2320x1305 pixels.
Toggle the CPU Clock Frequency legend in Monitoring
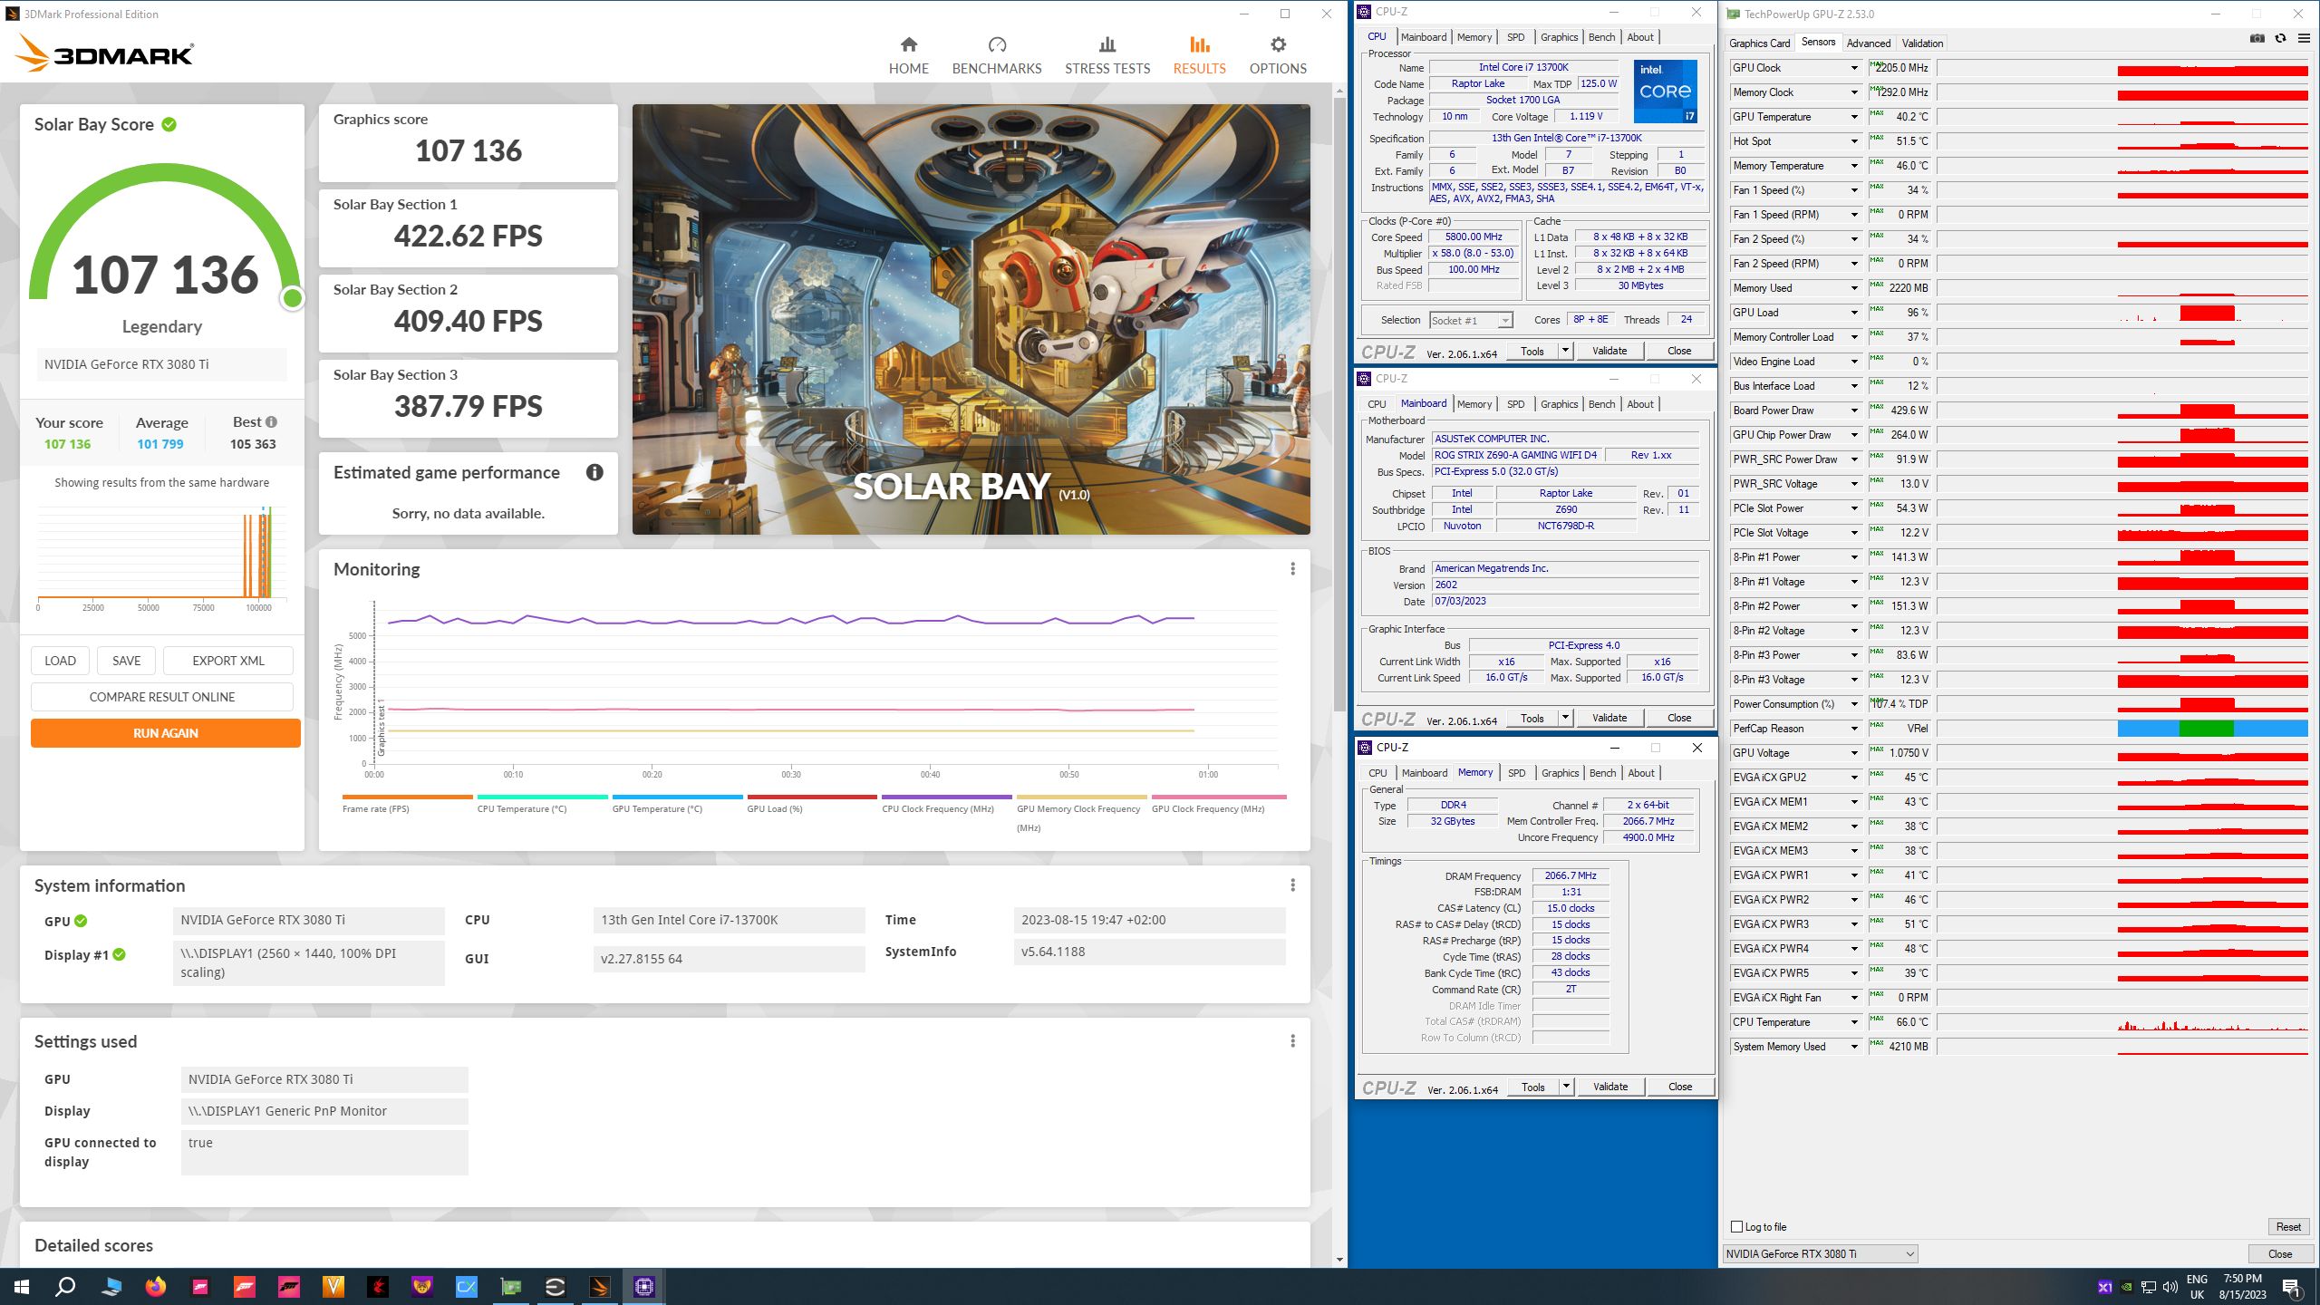[947, 804]
